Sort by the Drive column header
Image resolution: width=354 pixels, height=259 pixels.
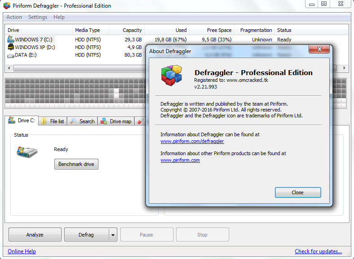coord(39,30)
